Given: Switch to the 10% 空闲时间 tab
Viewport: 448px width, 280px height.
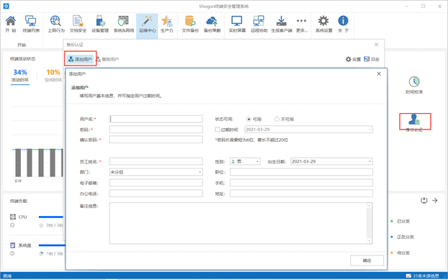Looking at the screenshot, I should pos(53,76).
